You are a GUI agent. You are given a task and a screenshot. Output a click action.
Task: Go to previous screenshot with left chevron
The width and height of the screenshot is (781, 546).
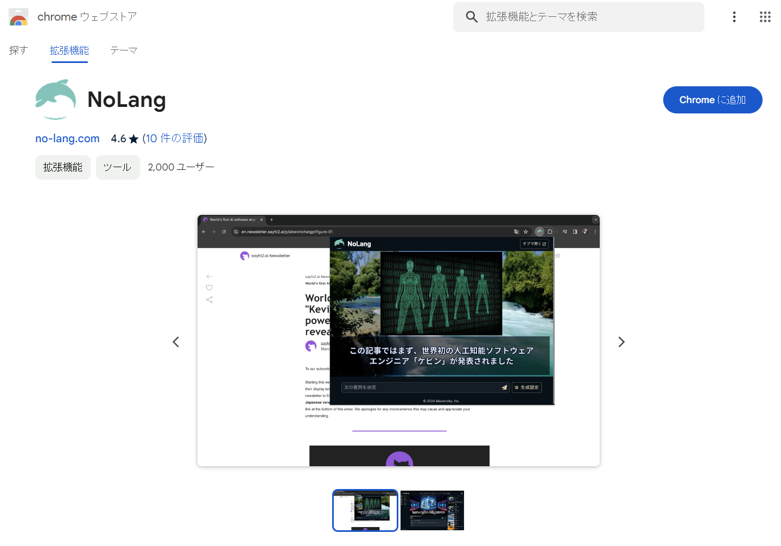[176, 342]
